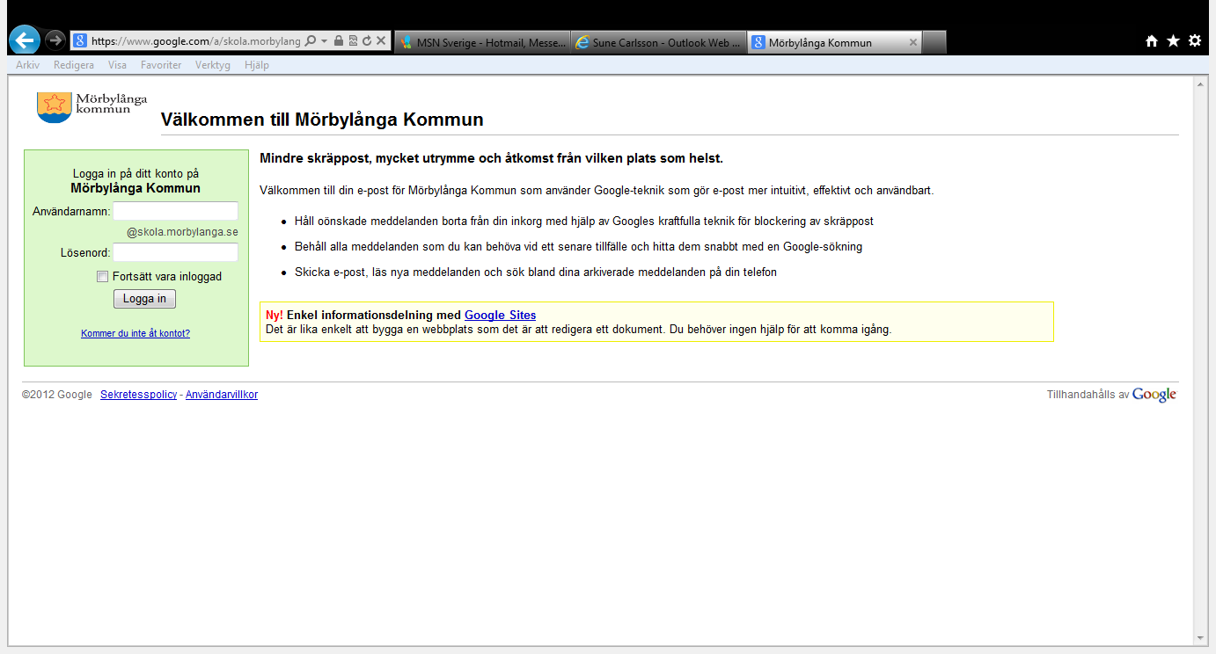
Task: Click the Mörbylånga kommun logo
Action: click(92, 106)
